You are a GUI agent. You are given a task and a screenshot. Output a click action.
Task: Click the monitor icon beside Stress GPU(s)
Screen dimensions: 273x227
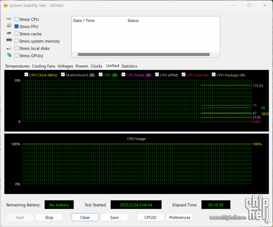pyautogui.click(x=9, y=55)
